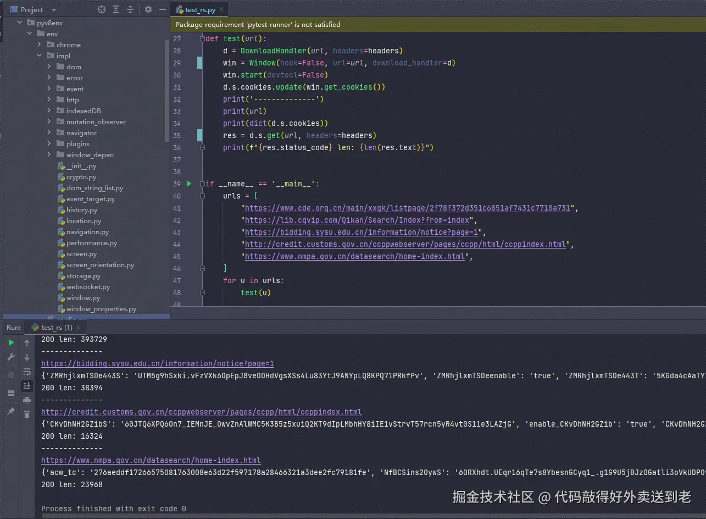Select storage.py file

tap(83, 275)
